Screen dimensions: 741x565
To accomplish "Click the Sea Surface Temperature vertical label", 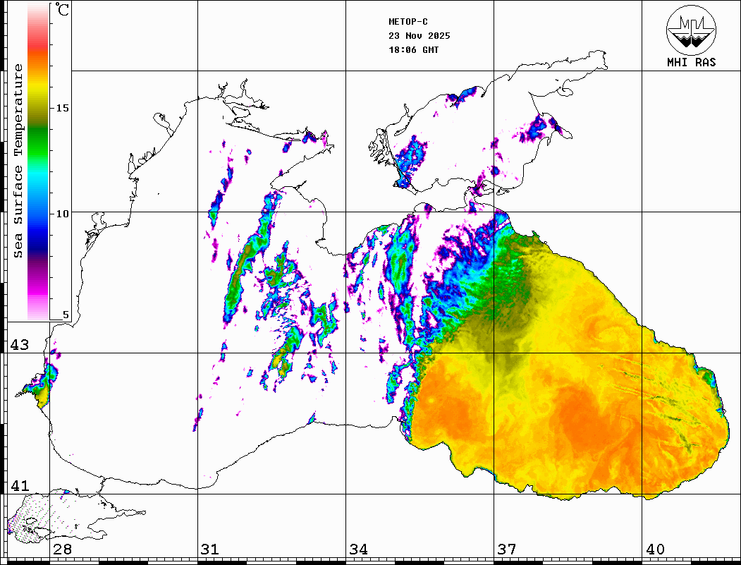I will (18, 161).
